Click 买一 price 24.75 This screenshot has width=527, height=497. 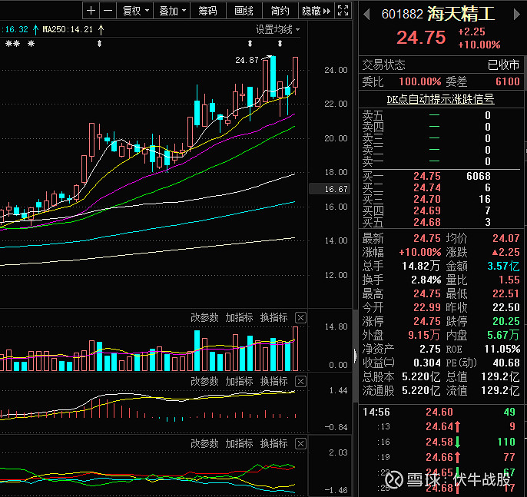click(427, 176)
